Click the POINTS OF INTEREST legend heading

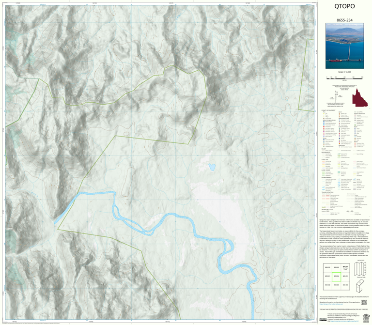pyautogui.click(x=328, y=110)
